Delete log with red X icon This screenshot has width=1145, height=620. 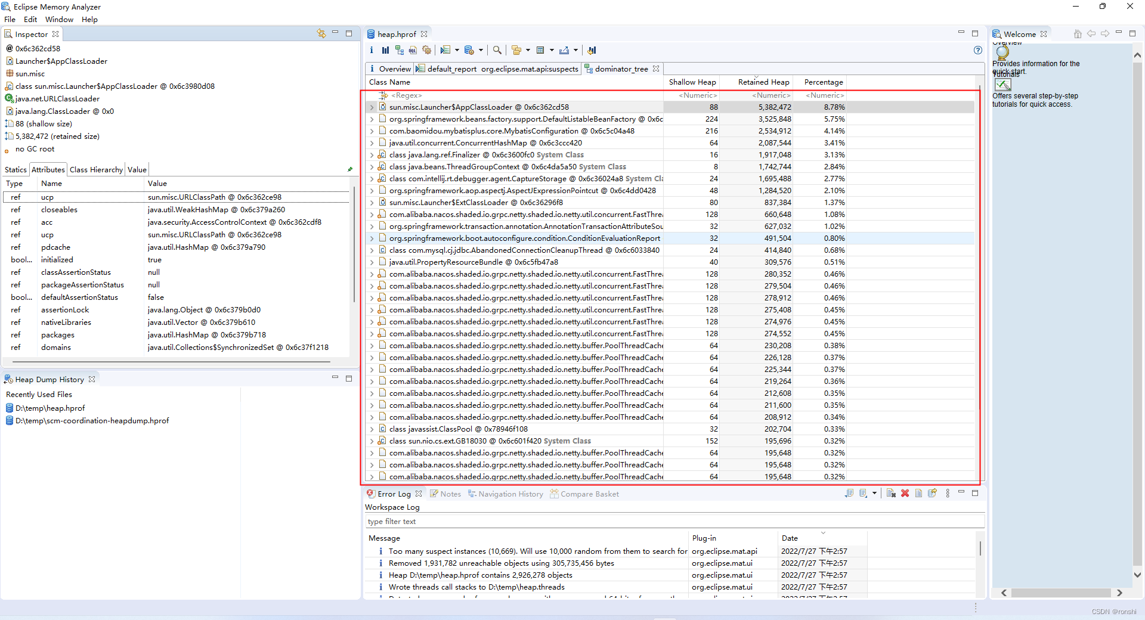(x=905, y=493)
